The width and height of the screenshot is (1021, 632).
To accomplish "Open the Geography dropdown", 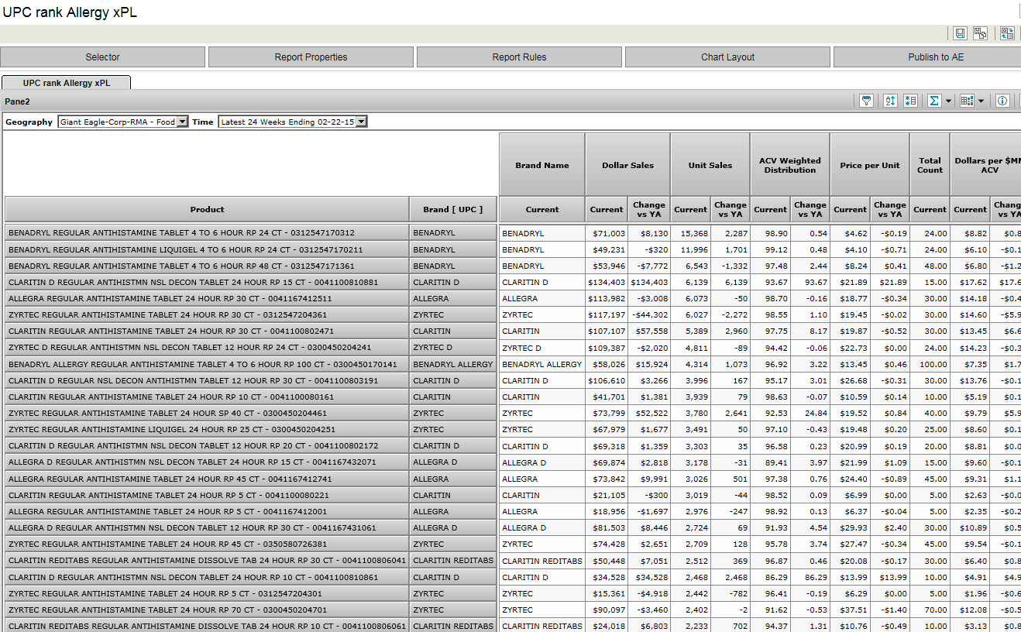I will point(182,122).
